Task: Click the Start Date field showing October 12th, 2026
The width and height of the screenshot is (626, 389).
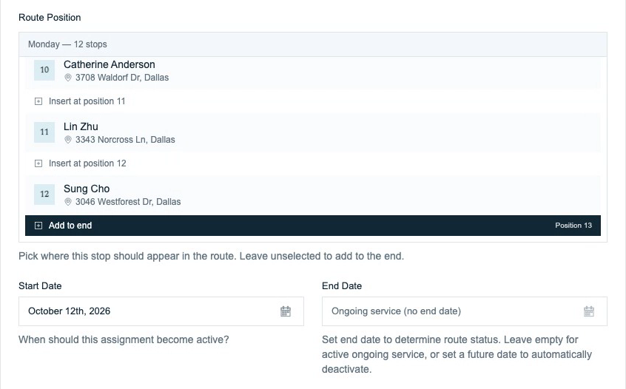Action: 161,311
